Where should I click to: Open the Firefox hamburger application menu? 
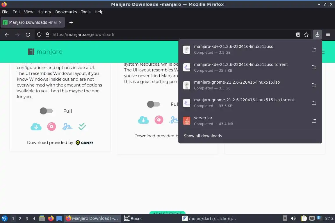pos(328,35)
